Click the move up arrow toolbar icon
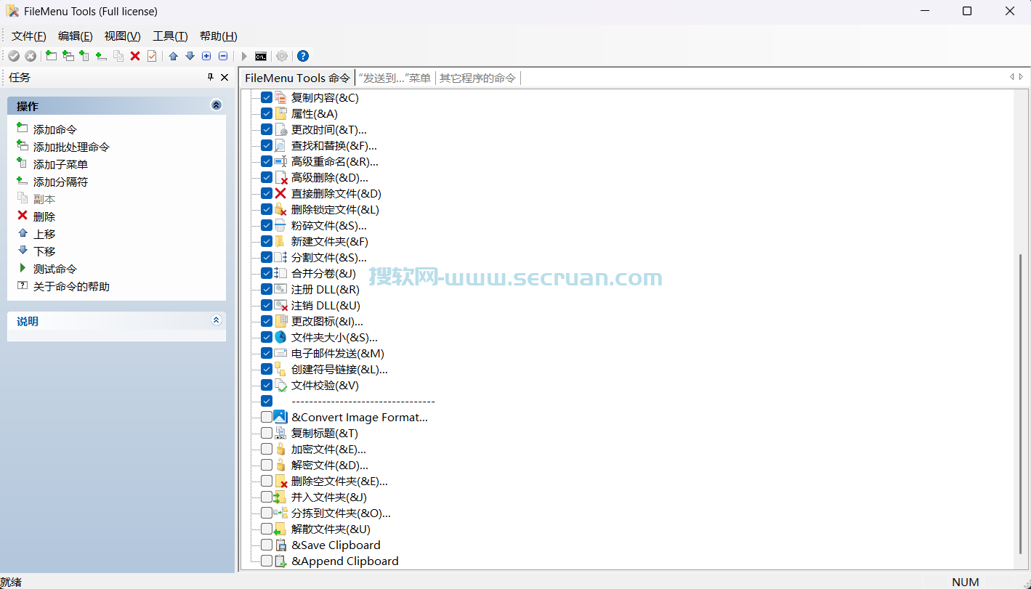 tap(174, 56)
